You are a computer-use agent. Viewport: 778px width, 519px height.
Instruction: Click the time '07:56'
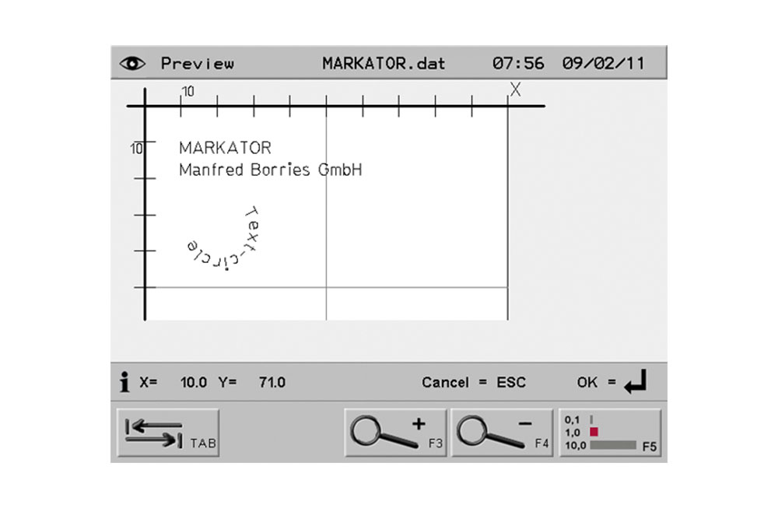pyautogui.click(x=518, y=64)
